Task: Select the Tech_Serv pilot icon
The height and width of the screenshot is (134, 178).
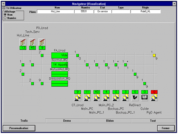Action: 32,42
